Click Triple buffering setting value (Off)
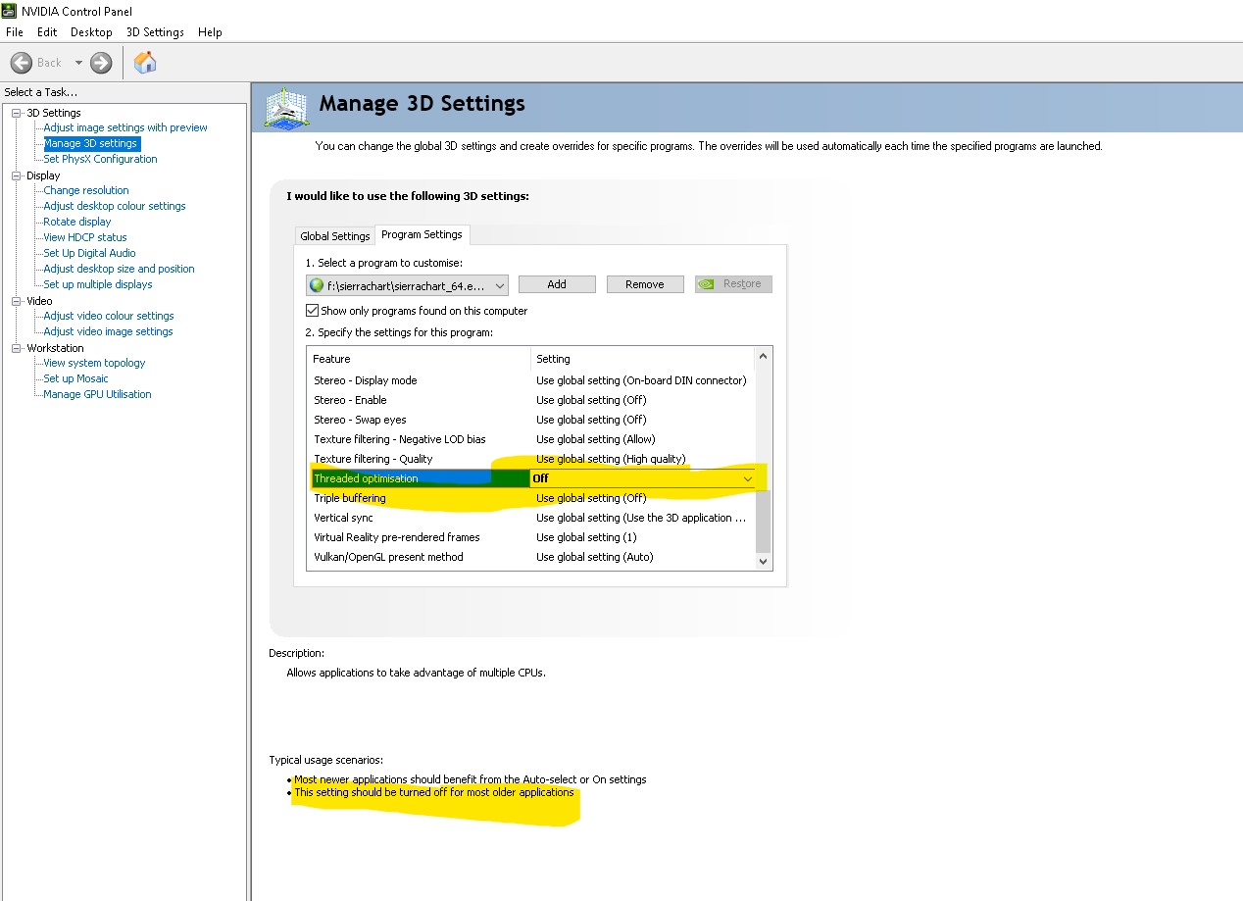The image size is (1243, 901). coord(591,498)
